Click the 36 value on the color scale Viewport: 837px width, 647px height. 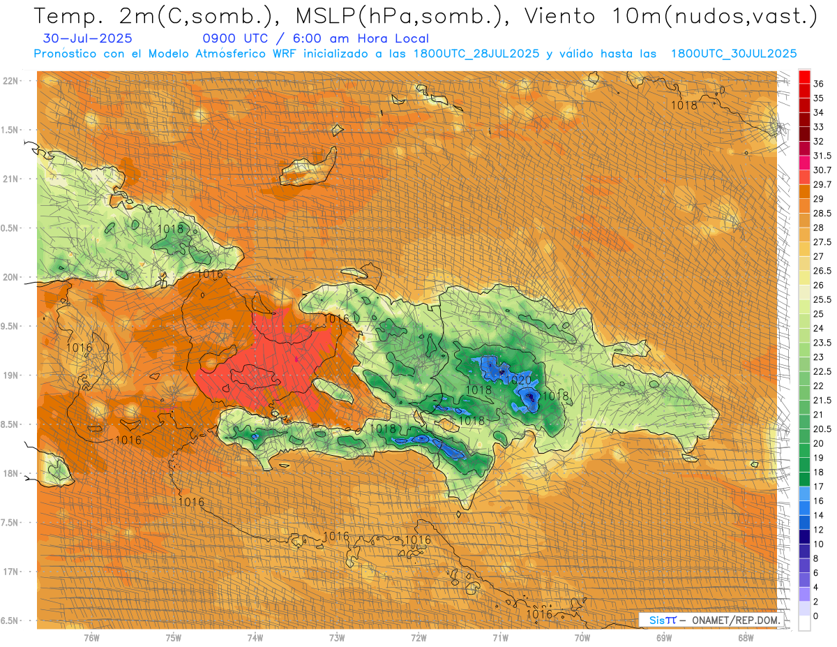[x=819, y=84]
